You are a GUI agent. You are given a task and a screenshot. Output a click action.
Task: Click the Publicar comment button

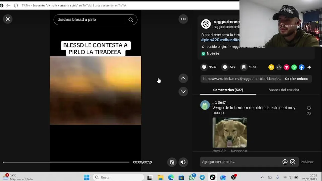[x=307, y=162]
